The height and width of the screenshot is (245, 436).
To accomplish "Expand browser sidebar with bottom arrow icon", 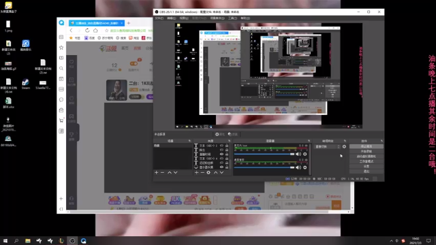I will (61, 209).
